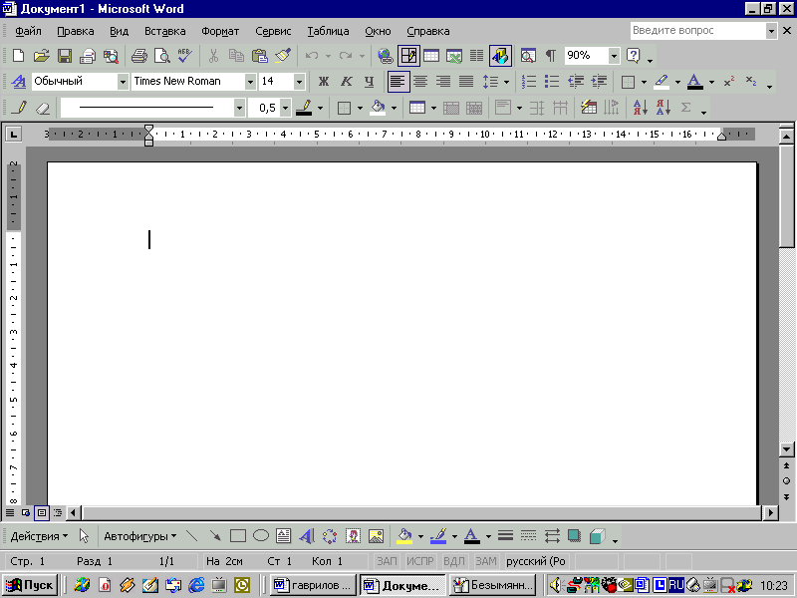Open Print Preview

162,56
